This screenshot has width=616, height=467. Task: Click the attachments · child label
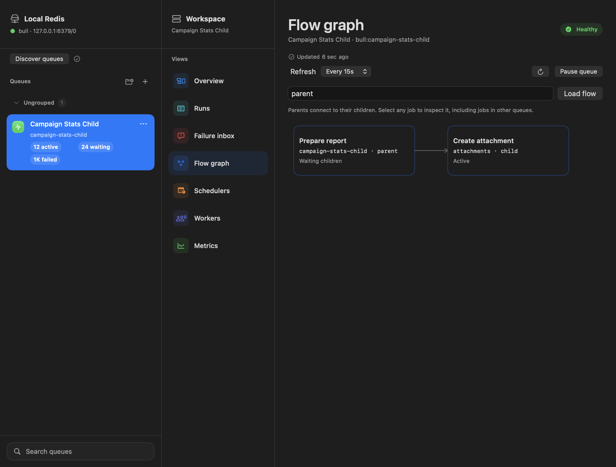(485, 151)
